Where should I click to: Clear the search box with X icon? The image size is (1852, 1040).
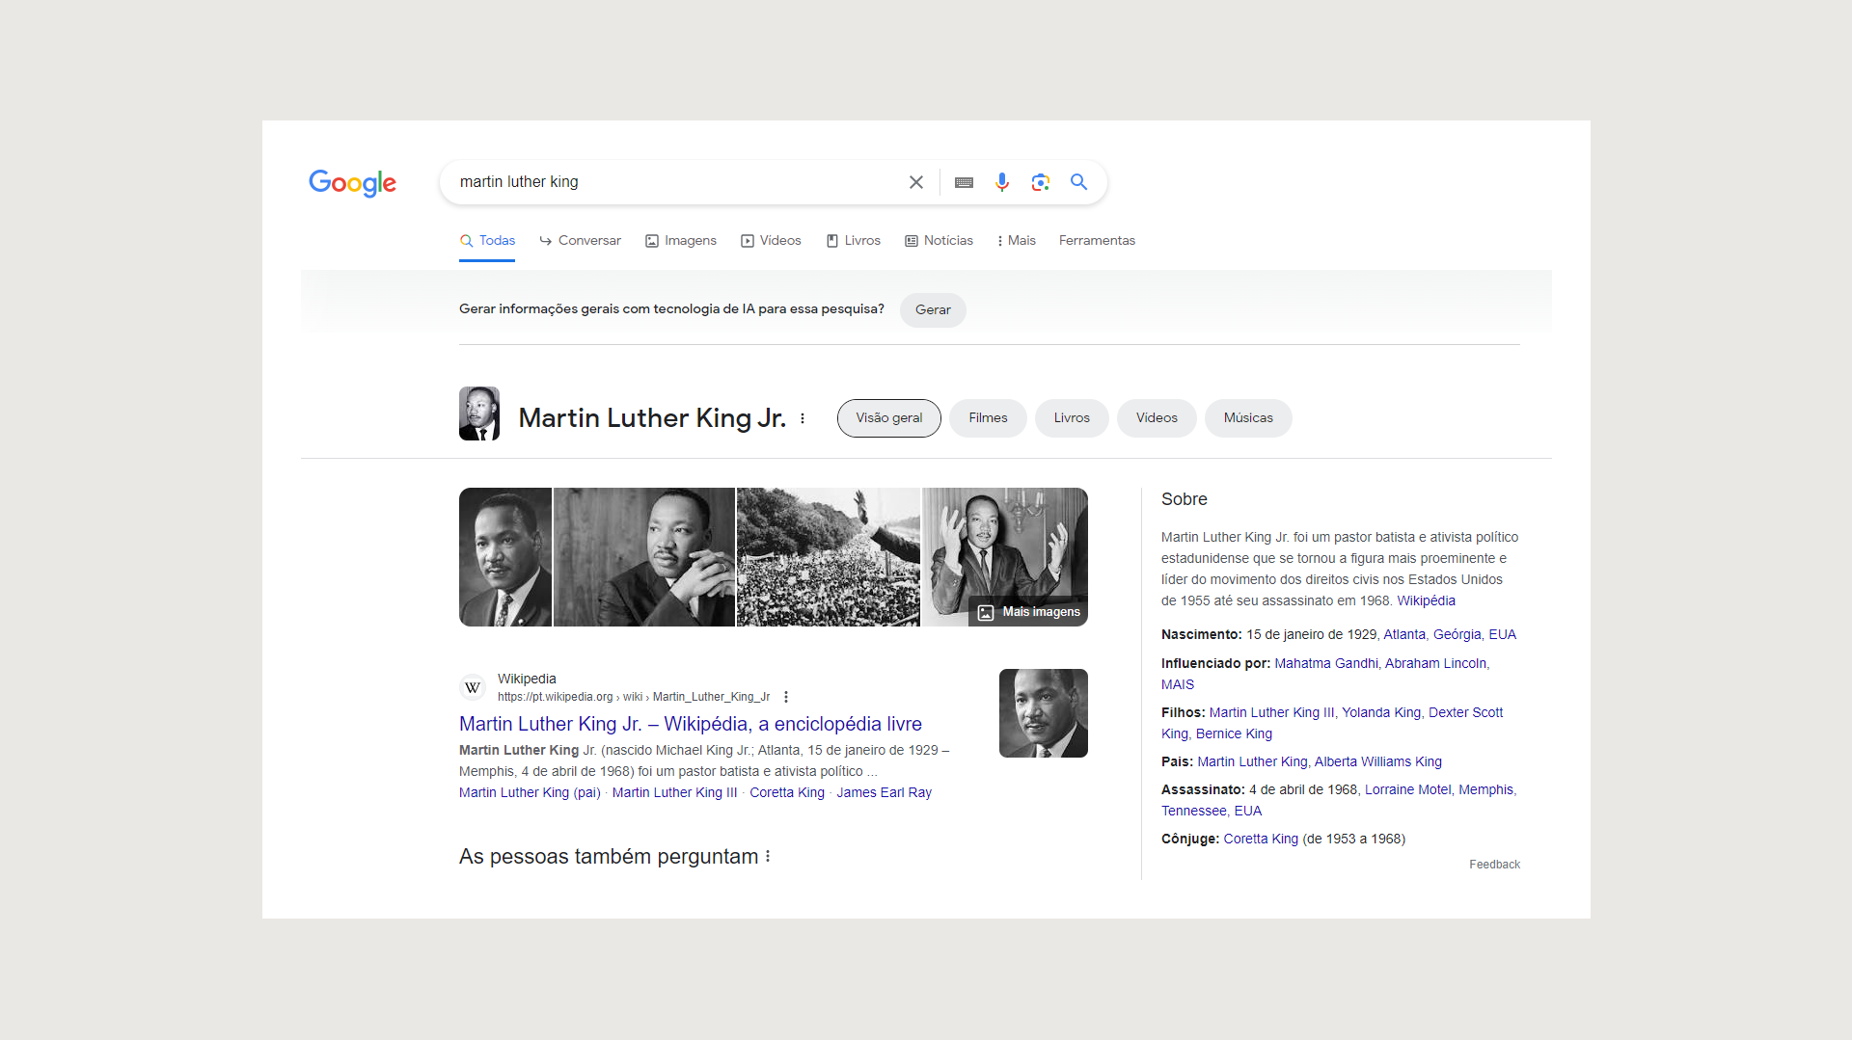(915, 182)
